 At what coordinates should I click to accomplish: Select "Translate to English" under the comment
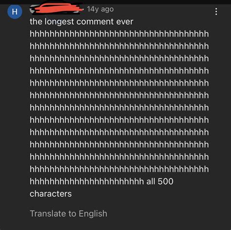point(69,213)
